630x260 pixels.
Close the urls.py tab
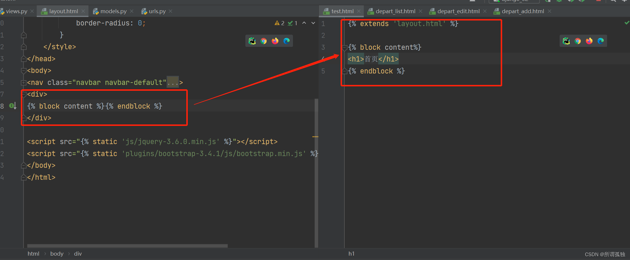pyautogui.click(x=170, y=11)
